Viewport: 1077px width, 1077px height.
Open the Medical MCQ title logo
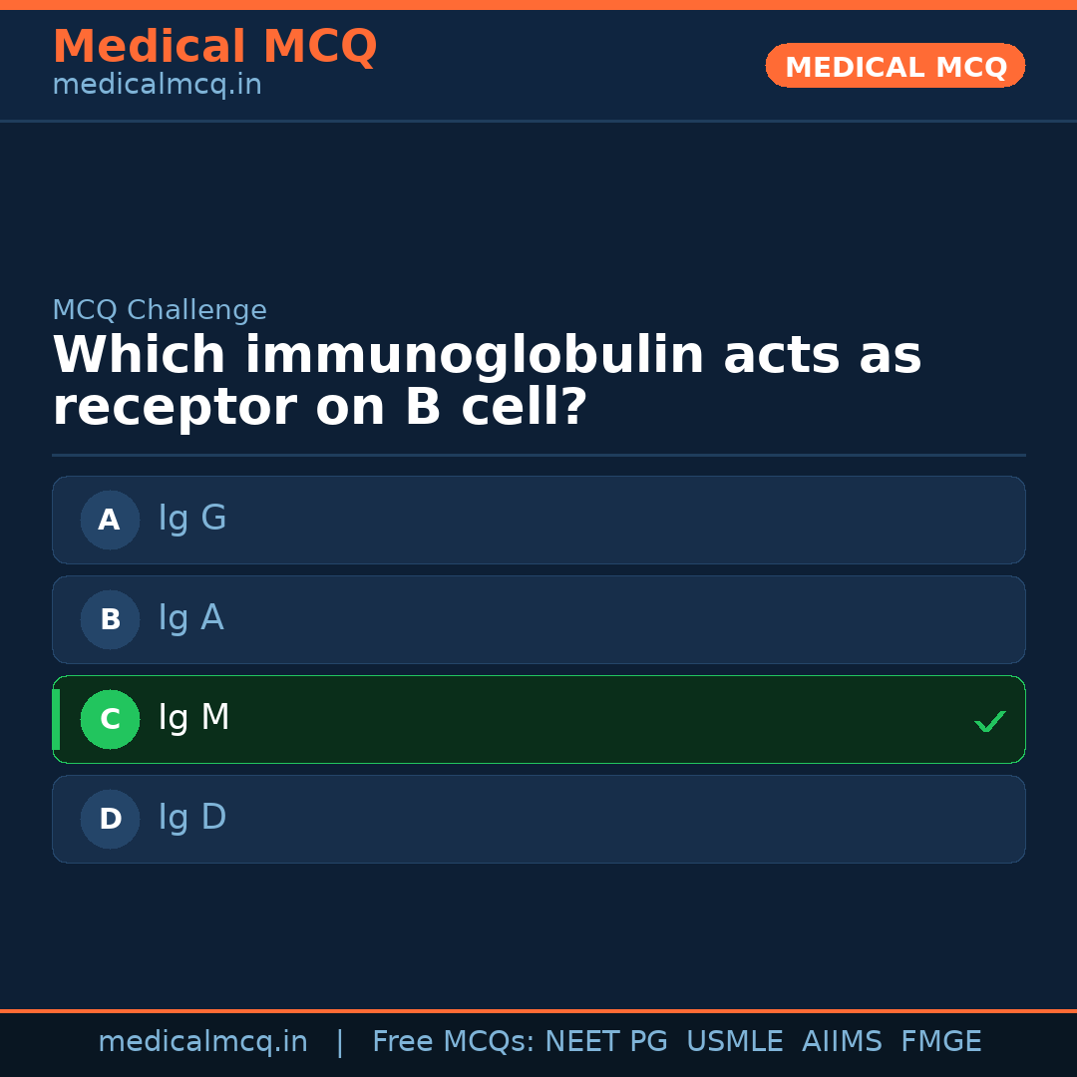214,47
